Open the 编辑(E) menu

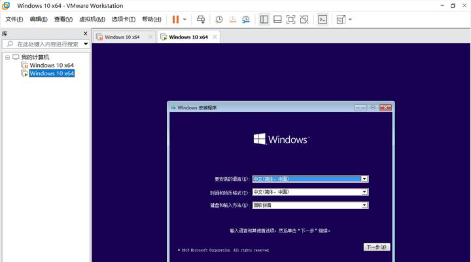39,19
